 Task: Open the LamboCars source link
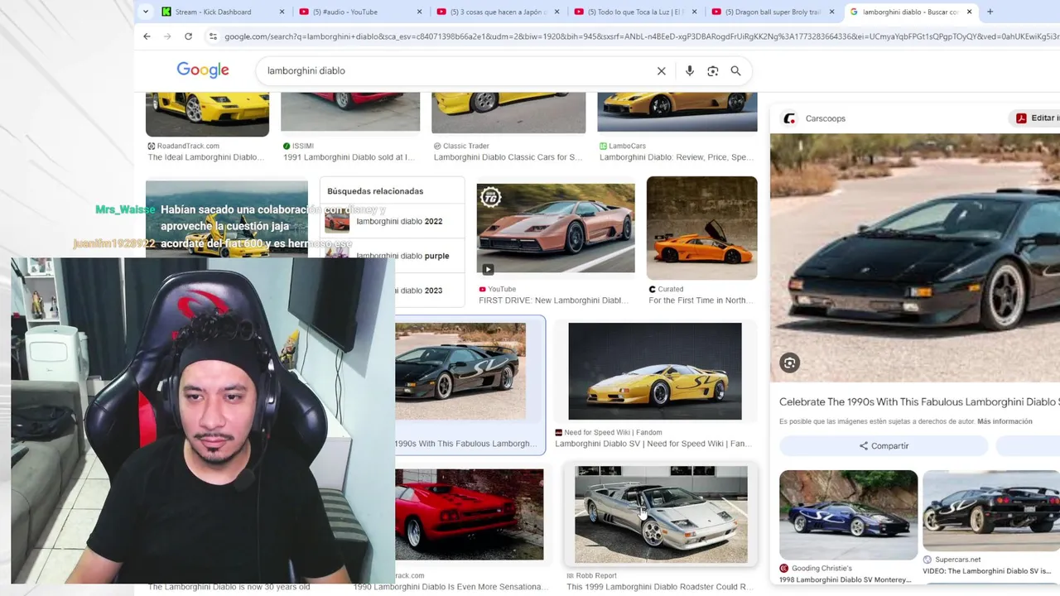click(623, 146)
